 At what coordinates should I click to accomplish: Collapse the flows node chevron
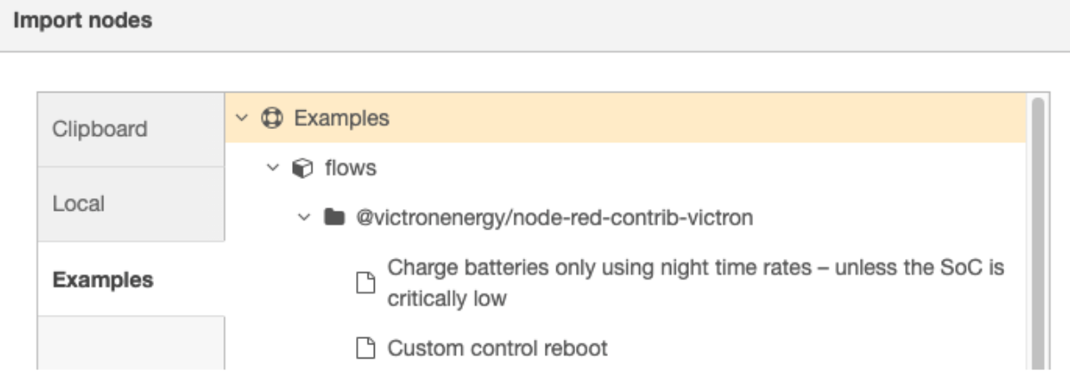[273, 168]
